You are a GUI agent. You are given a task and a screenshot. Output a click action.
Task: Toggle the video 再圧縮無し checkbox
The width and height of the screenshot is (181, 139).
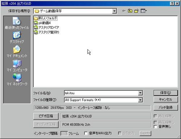pyautogui.click(x=155, y=116)
